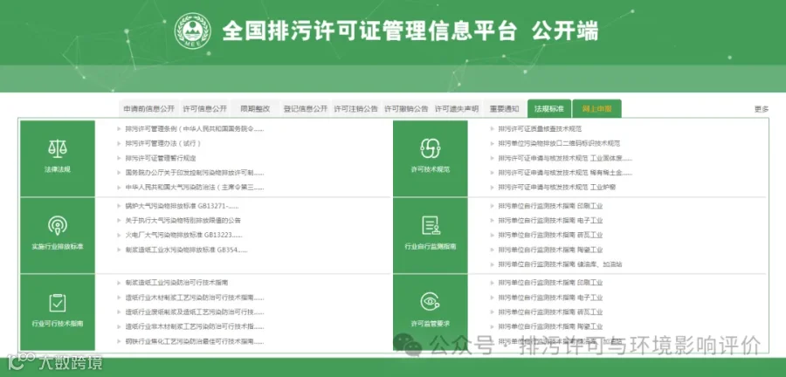Image resolution: width=786 pixels, height=377 pixels.
Task: Open the 许可注销公告 tab
Action: click(356, 108)
